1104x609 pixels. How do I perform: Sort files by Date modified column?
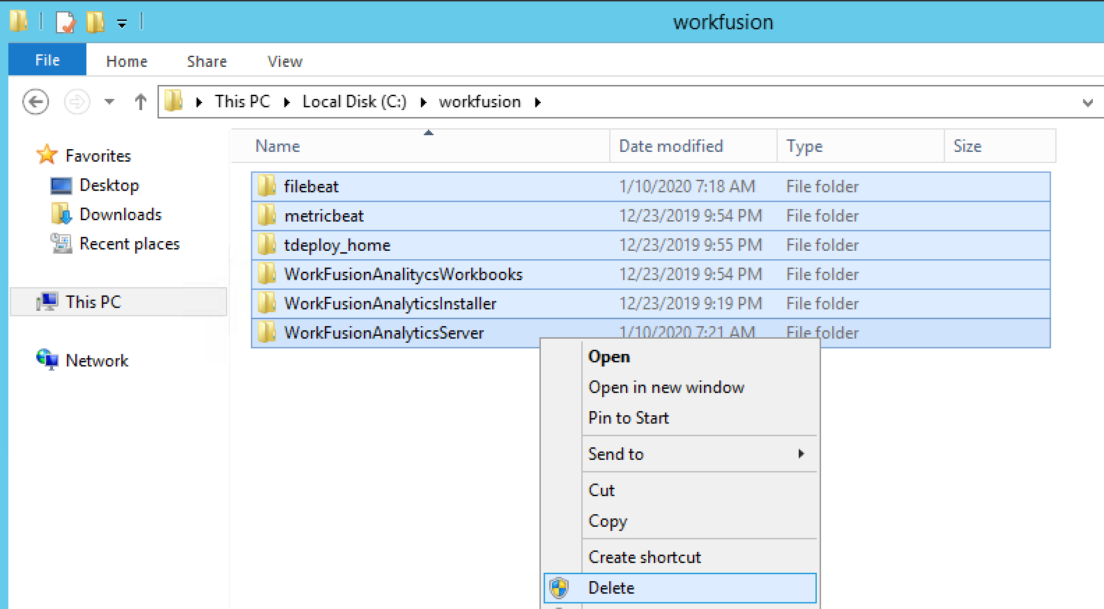pos(693,146)
